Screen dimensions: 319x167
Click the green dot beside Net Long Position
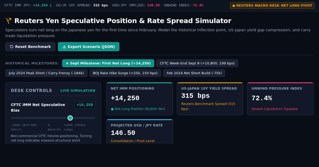point(112,109)
